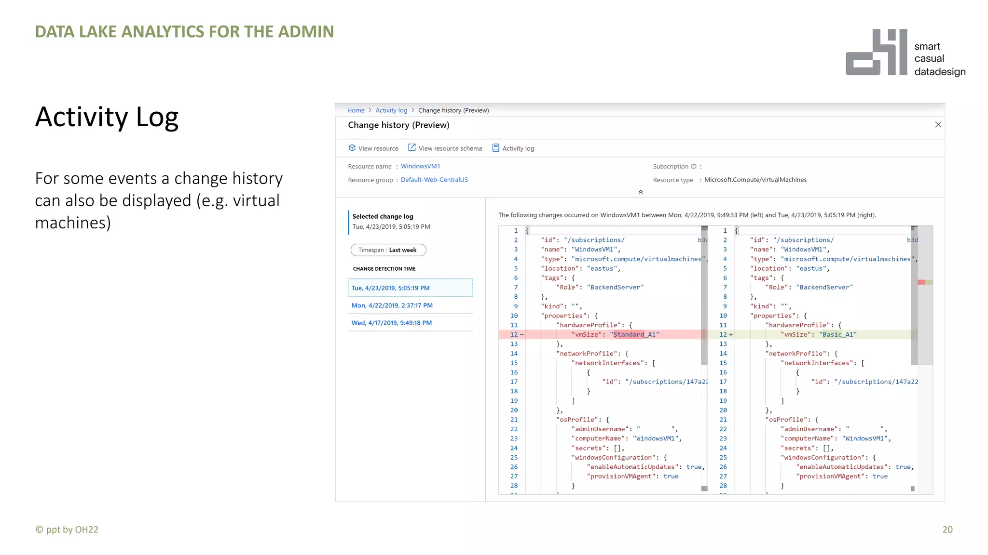Click the View resource cube icon
The width and height of the screenshot is (988, 555).
352,148
